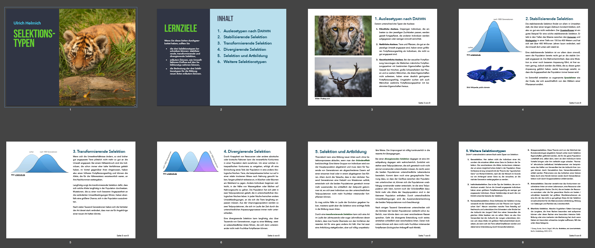Click the deer with antlers photo

tap(343, 77)
